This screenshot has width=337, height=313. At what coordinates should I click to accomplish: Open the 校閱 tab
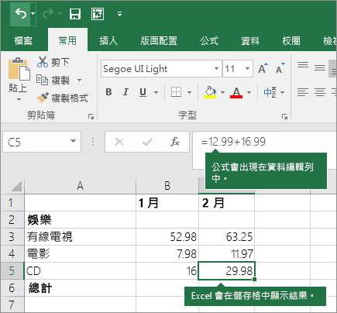click(x=291, y=41)
